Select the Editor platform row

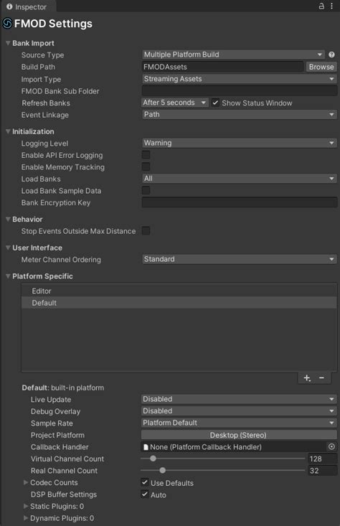tap(179, 291)
